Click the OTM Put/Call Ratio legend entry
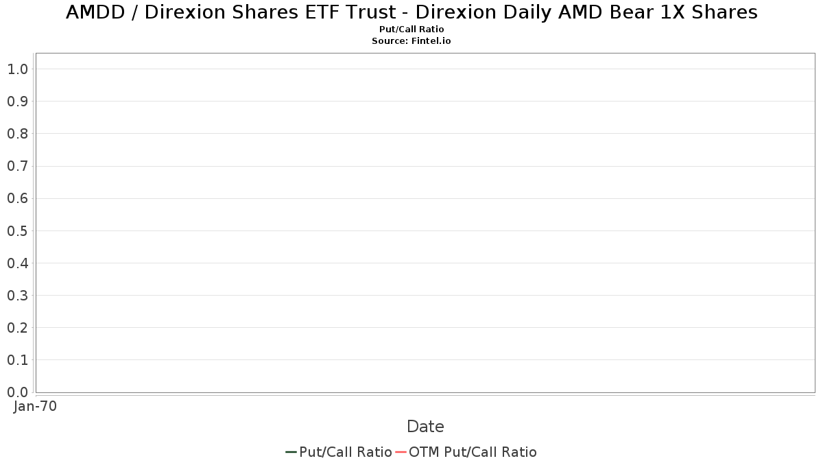Viewport: 823px width, 463px height. click(466, 452)
